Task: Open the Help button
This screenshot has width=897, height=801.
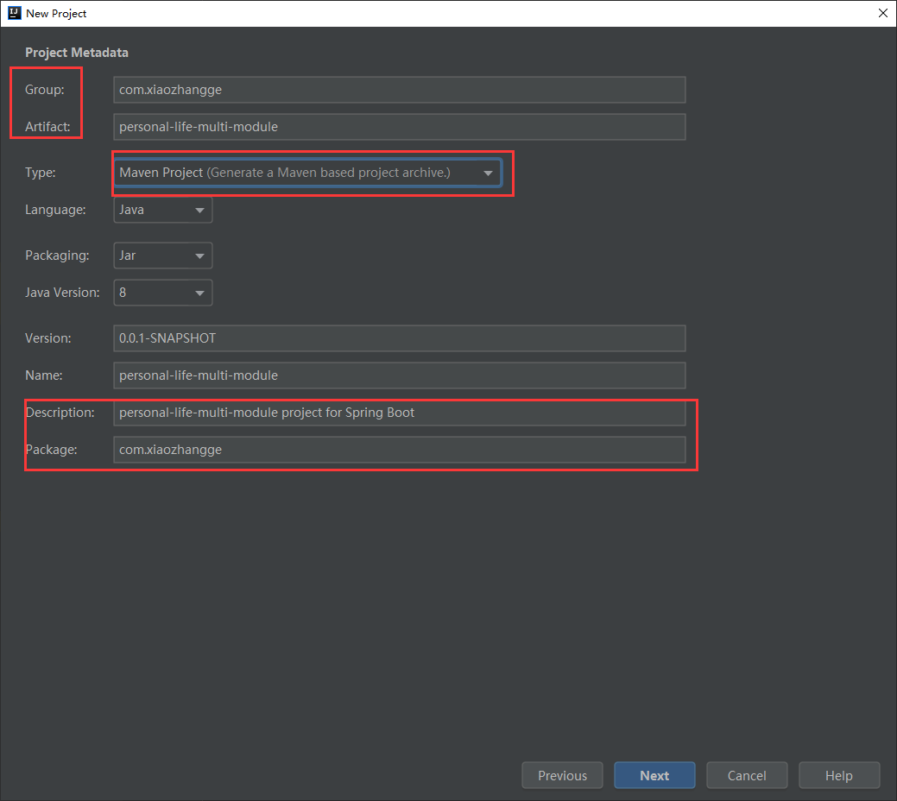Action: [x=838, y=775]
